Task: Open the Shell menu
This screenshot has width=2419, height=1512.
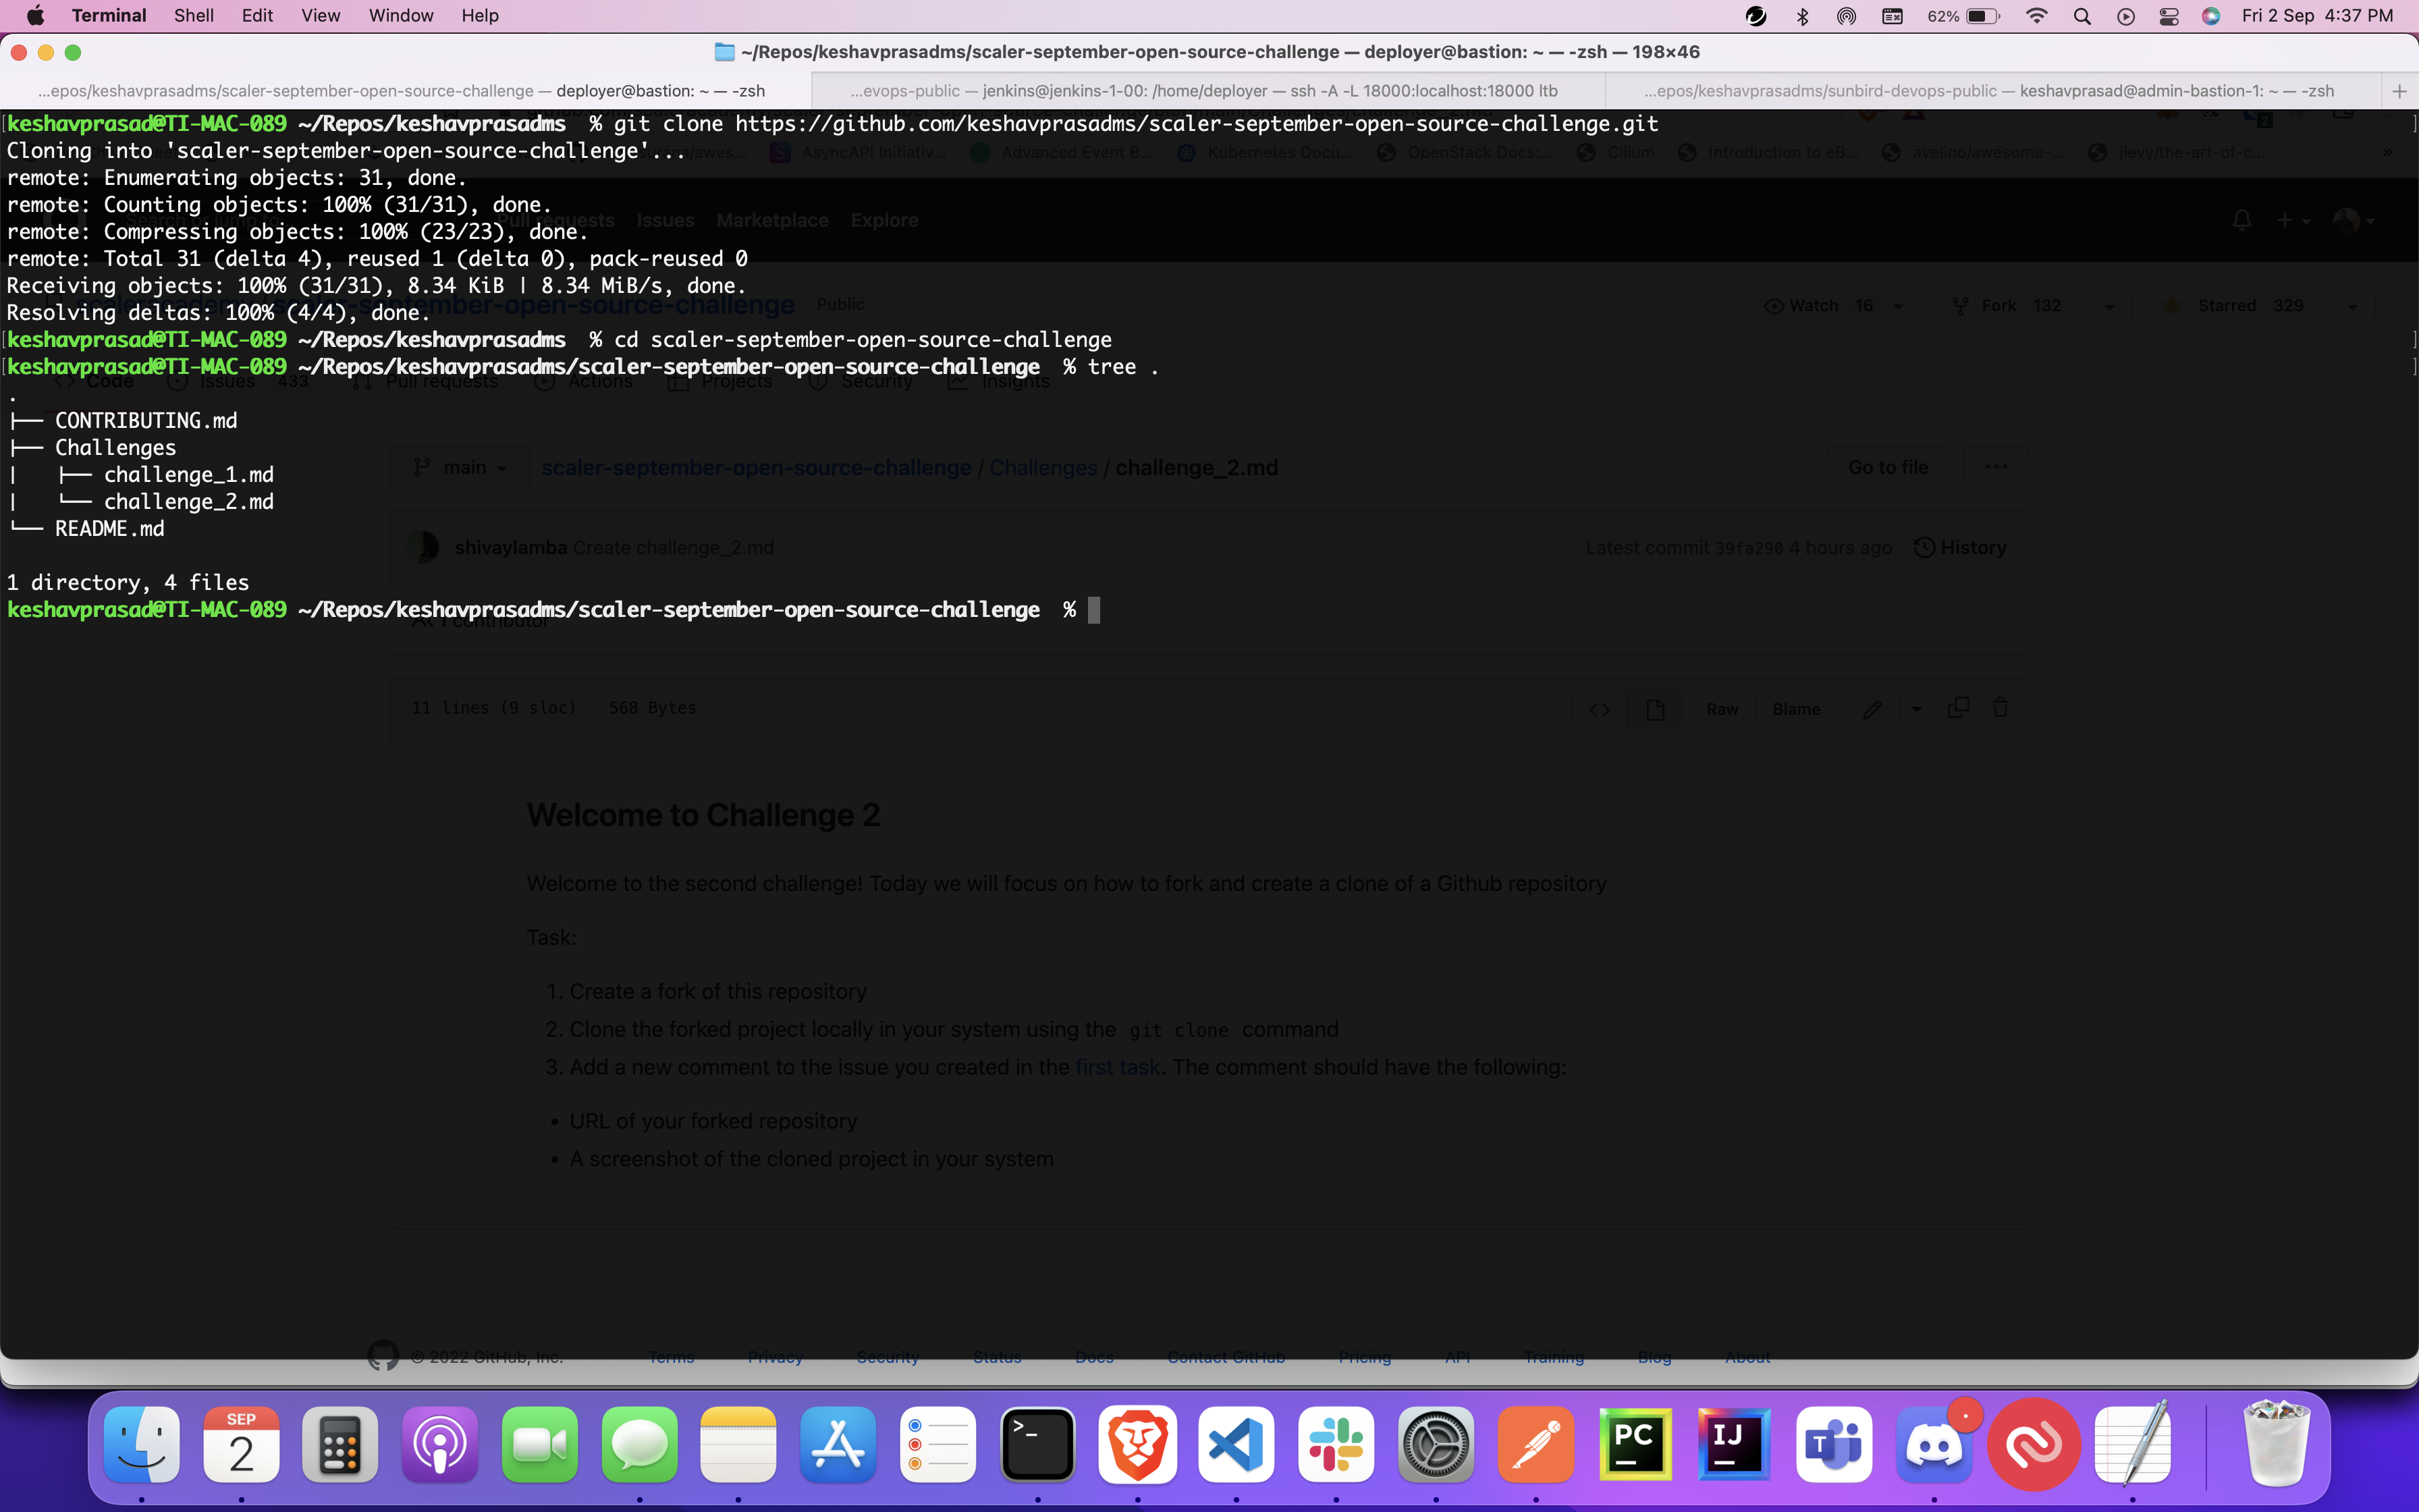Action: [x=194, y=16]
